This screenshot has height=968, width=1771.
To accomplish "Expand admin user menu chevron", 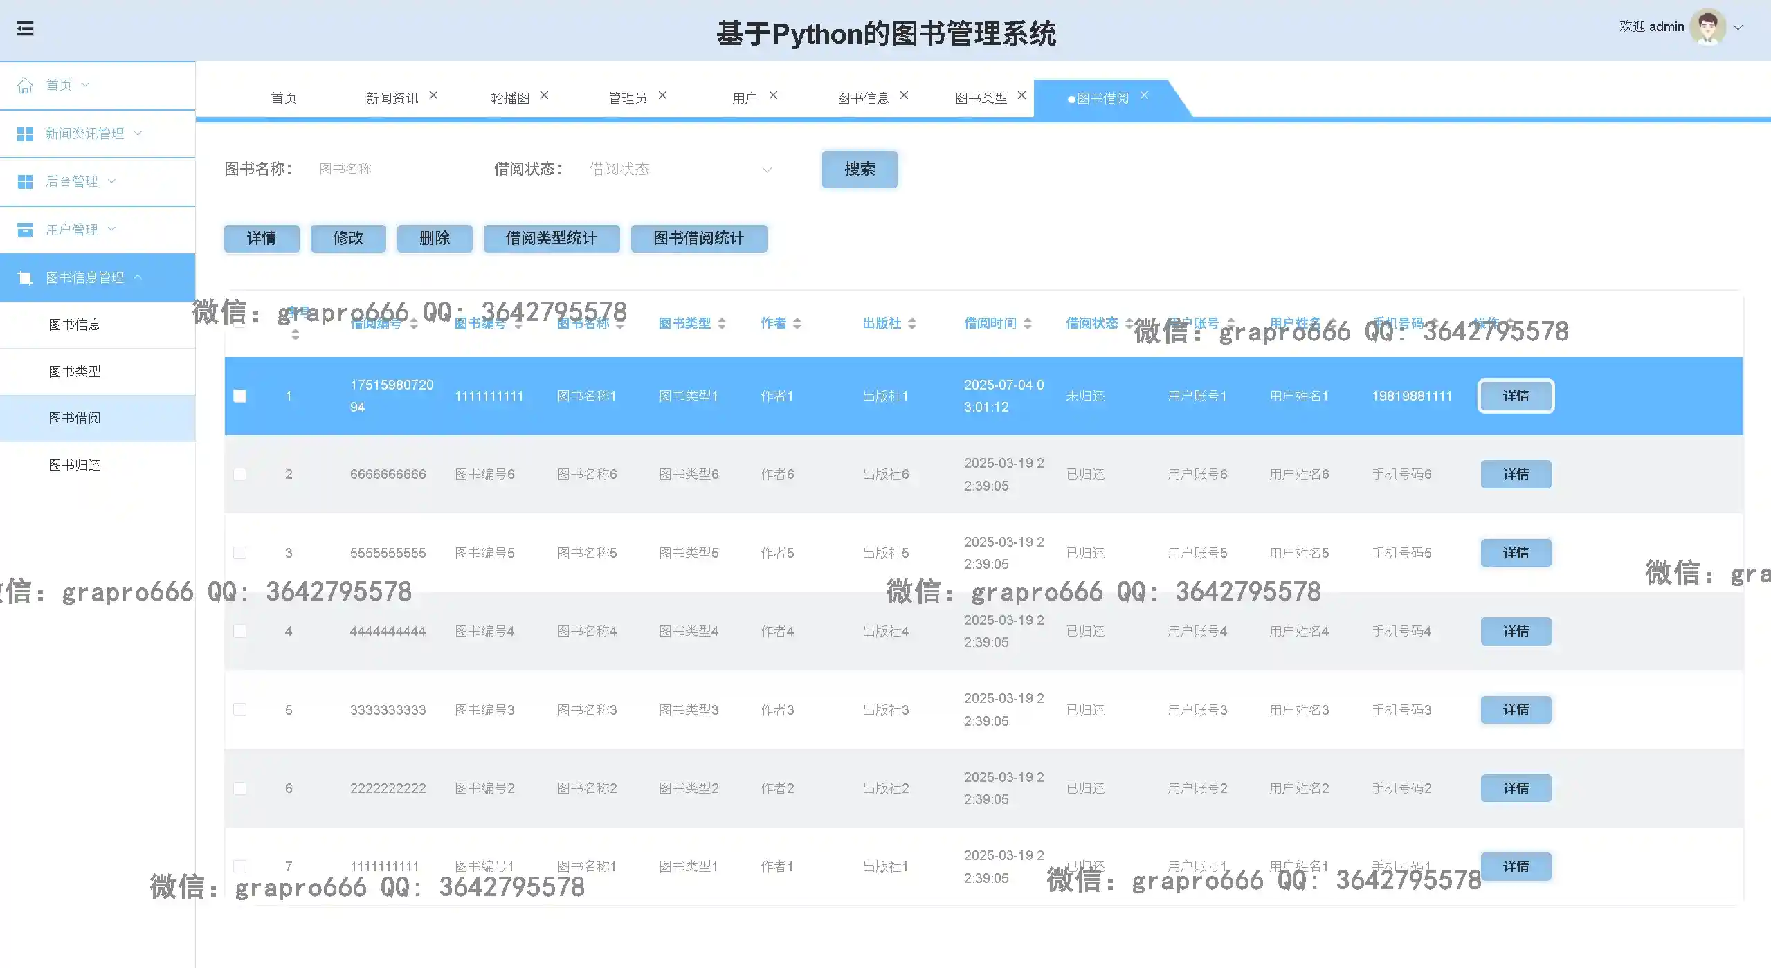I will pyautogui.click(x=1738, y=28).
